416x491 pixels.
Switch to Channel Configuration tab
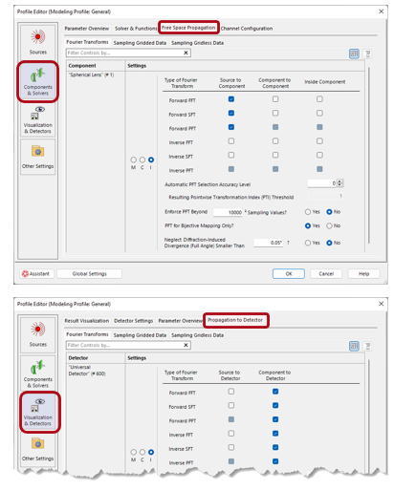(x=247, y=29)
